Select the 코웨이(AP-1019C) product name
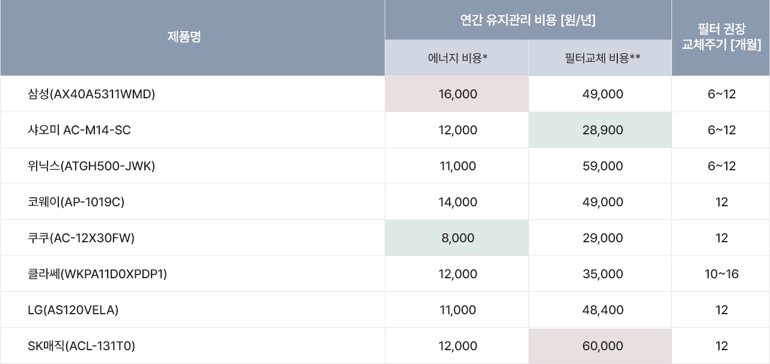This screenshot has height=364, width=770. (x=76, y=202)
